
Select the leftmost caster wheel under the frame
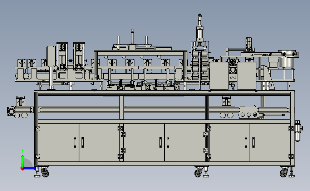tap(45, 172)
